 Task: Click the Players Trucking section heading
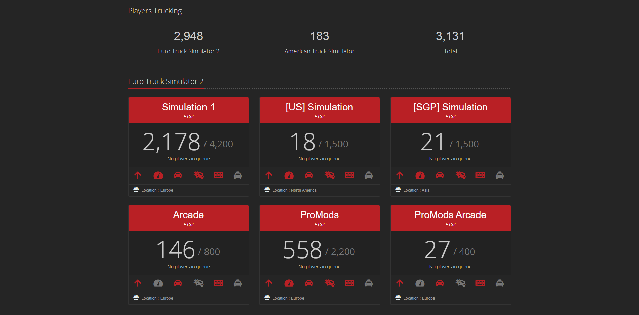click(155, 11)
